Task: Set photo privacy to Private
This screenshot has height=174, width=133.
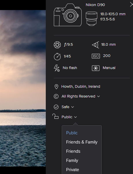Action: (73, 170)
